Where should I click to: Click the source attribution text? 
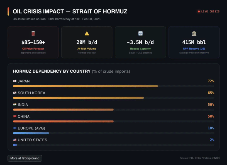(199, 158)
